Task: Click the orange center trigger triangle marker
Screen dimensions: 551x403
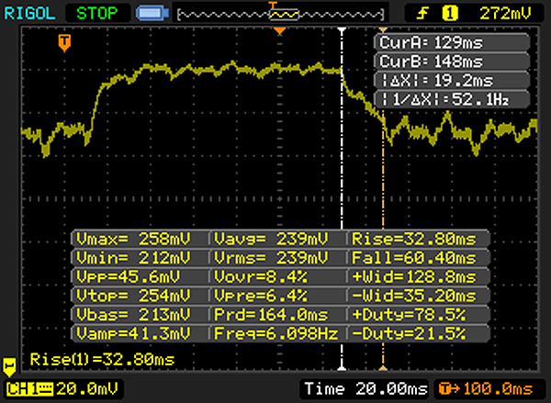Action: (x=280, y=31)
